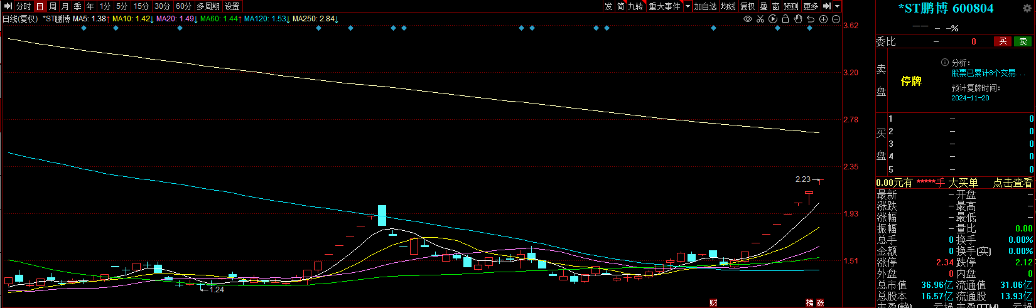Select the 60分 period tab
This screenshot has width=1036, height=308.
184,6
